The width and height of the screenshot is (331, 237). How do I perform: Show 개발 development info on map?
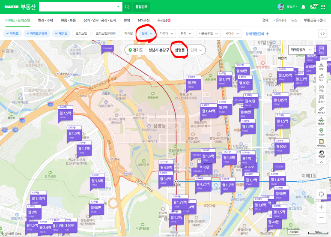point(321,66)
